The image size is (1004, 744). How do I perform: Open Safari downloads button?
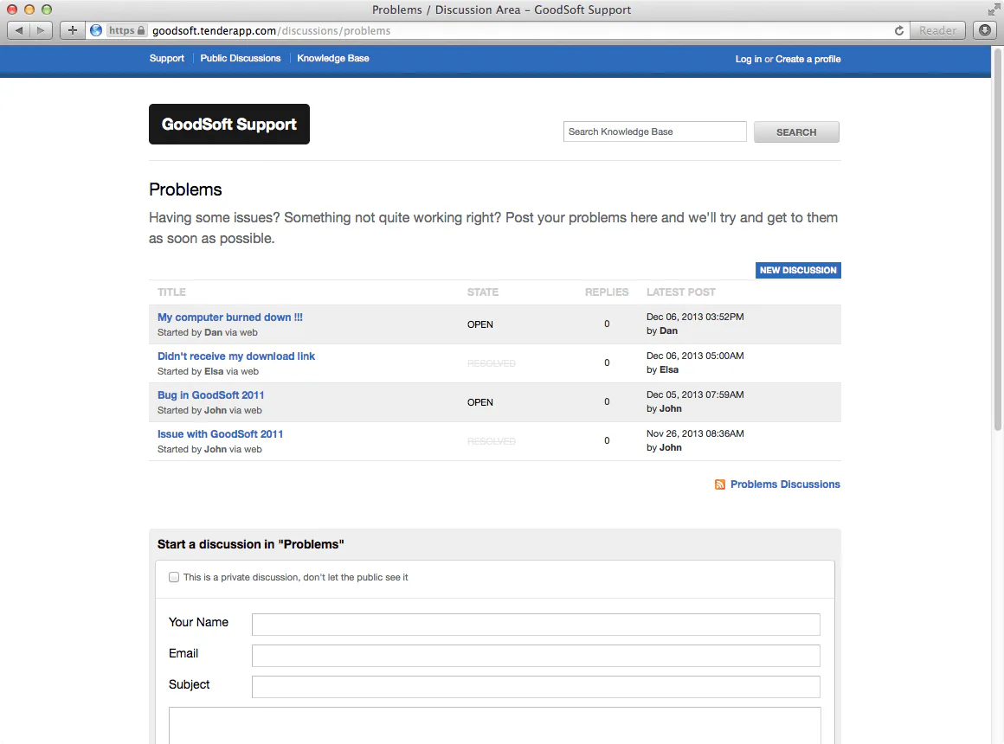(985, 30)
